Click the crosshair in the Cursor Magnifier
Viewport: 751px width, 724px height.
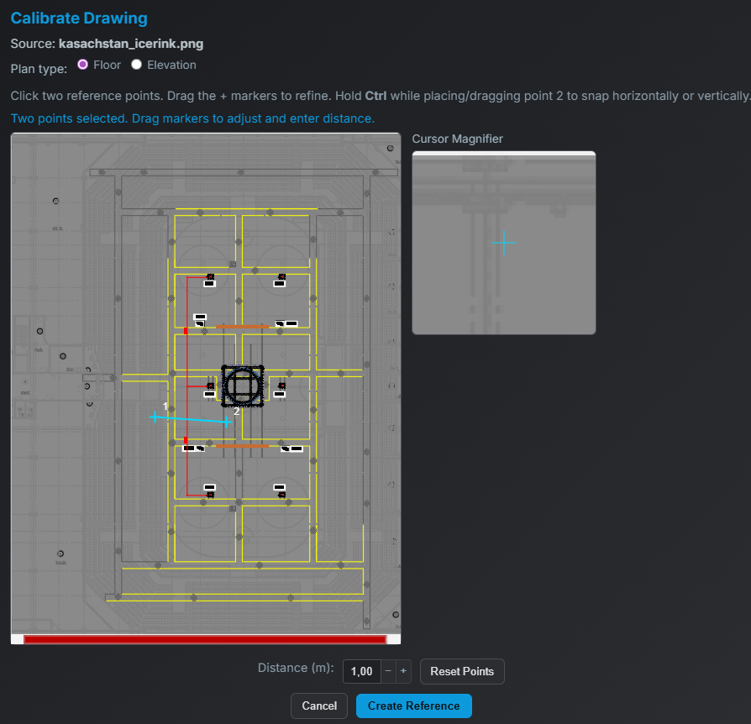coord(504,243)
